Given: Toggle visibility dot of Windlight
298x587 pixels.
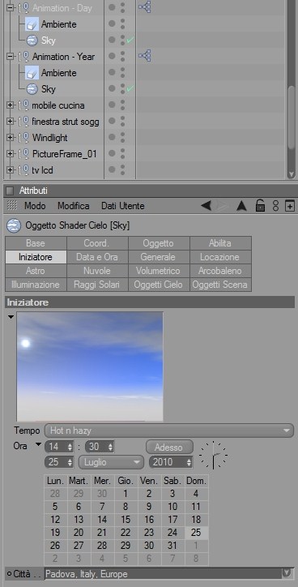Looking at the screenshot, I should [112, 138].
